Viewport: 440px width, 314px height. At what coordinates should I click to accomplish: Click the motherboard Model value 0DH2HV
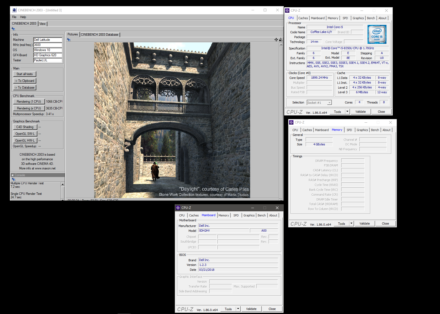224,231
